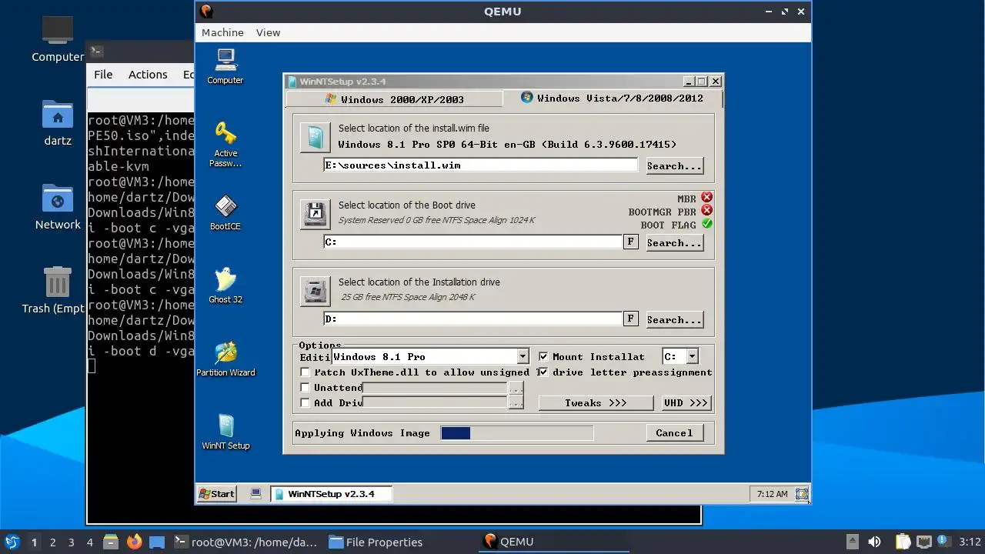The image size is (985, 554).
Task: Click the MBR red status indicator
Action: click(706, 198)
